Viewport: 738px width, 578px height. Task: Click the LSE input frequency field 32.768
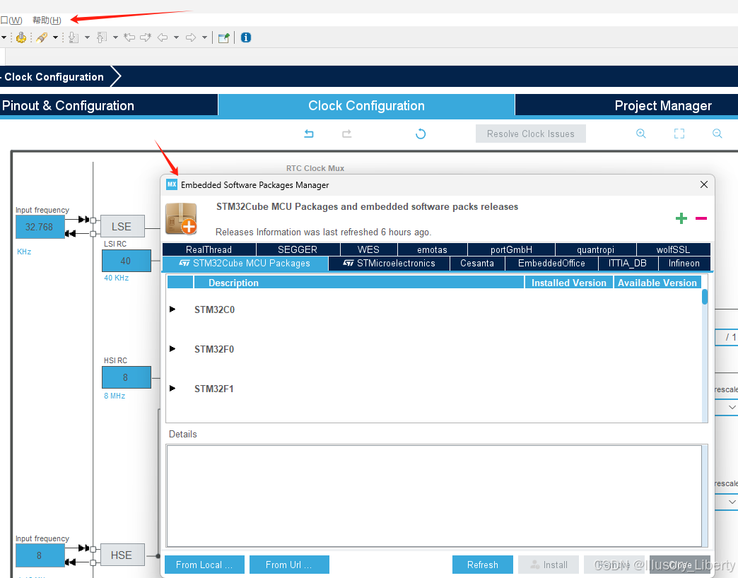coord(40,227)
